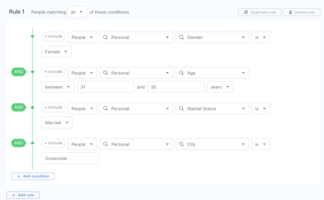The image size is (324, 200).
Task: Click the search icon in Age field
Action: [x=181, y=73]
